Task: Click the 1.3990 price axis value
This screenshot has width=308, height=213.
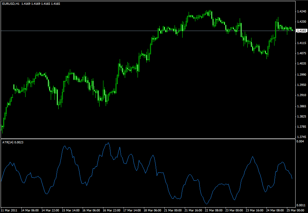Action: coord(302,75)
